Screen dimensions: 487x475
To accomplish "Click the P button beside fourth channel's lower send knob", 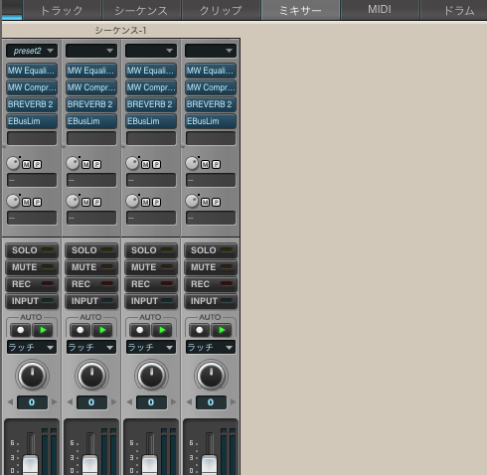I will tap(216, 202).
